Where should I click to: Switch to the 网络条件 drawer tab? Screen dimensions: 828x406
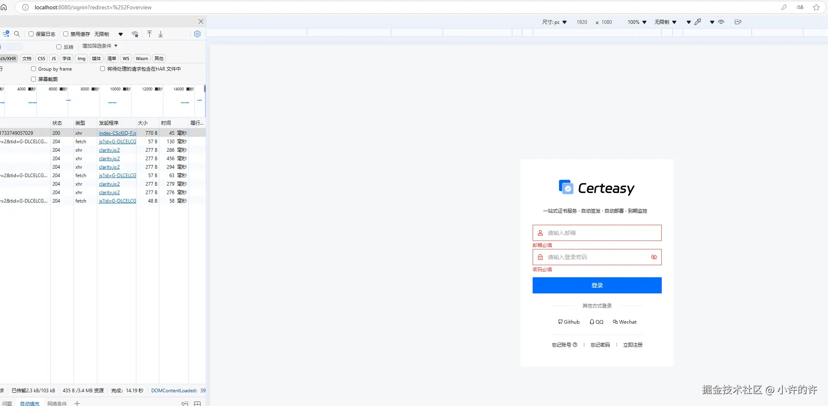(57, 403)
